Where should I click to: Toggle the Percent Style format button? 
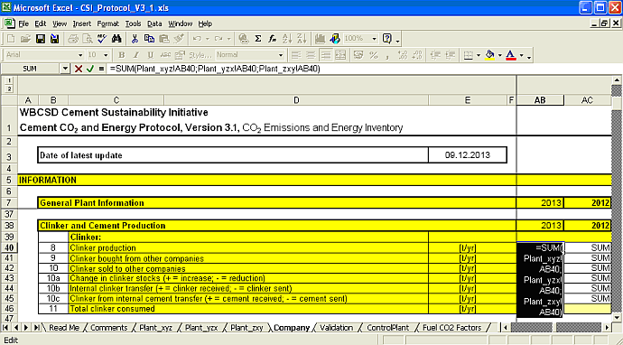373,55
